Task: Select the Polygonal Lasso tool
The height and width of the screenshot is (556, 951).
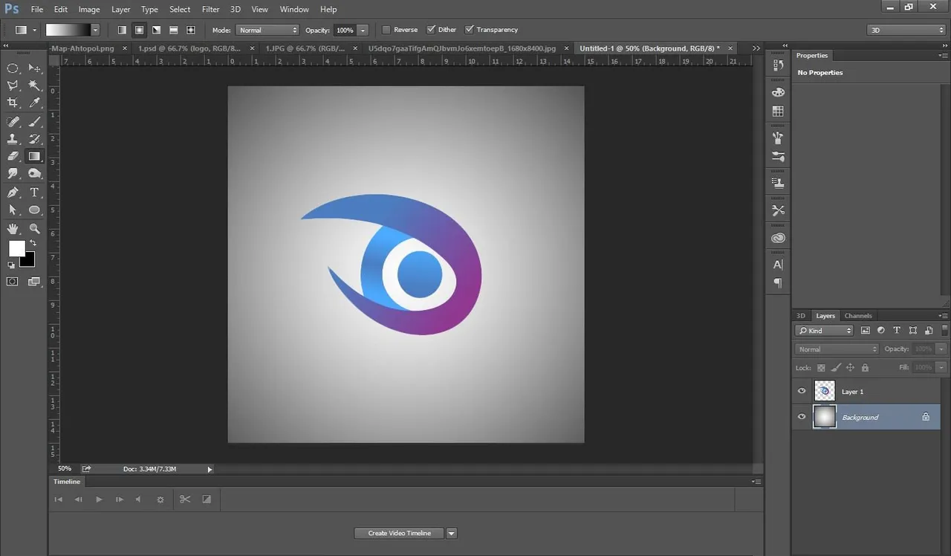Action: (x=13, y=85)
